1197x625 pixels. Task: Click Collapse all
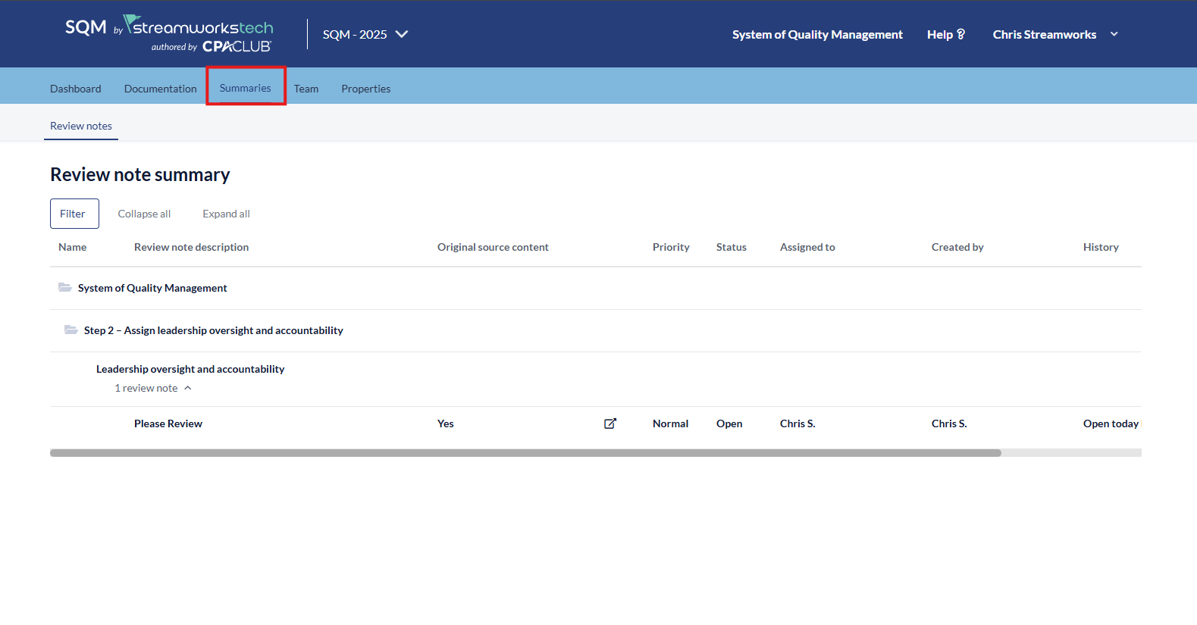(144, 214)
